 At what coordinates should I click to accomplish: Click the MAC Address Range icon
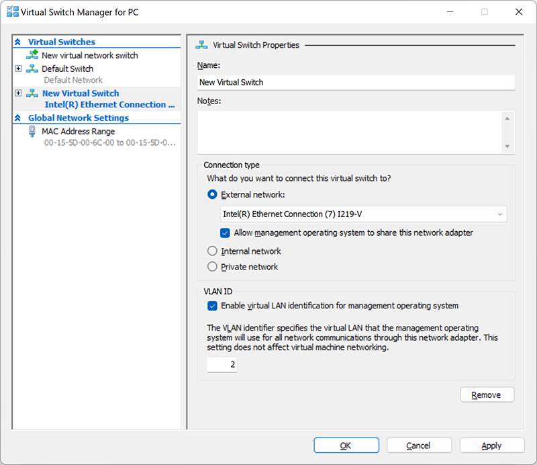click(32, 132)
